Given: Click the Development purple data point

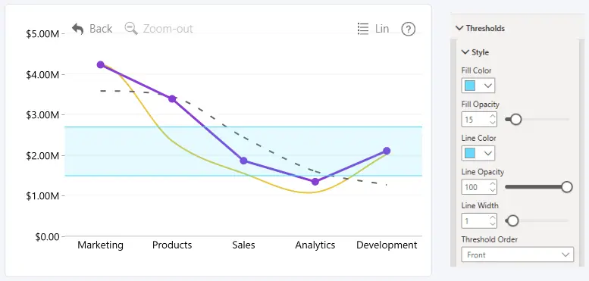Looking at the screenshot, I should point(387,151).
